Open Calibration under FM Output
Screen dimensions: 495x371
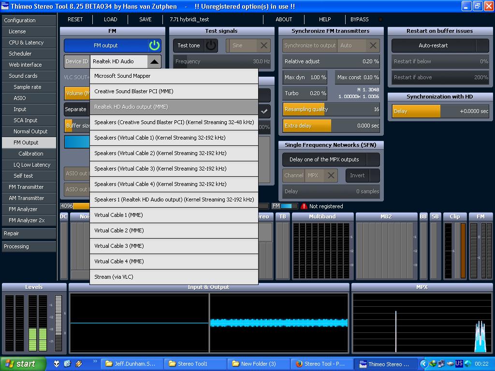(29, 154)
